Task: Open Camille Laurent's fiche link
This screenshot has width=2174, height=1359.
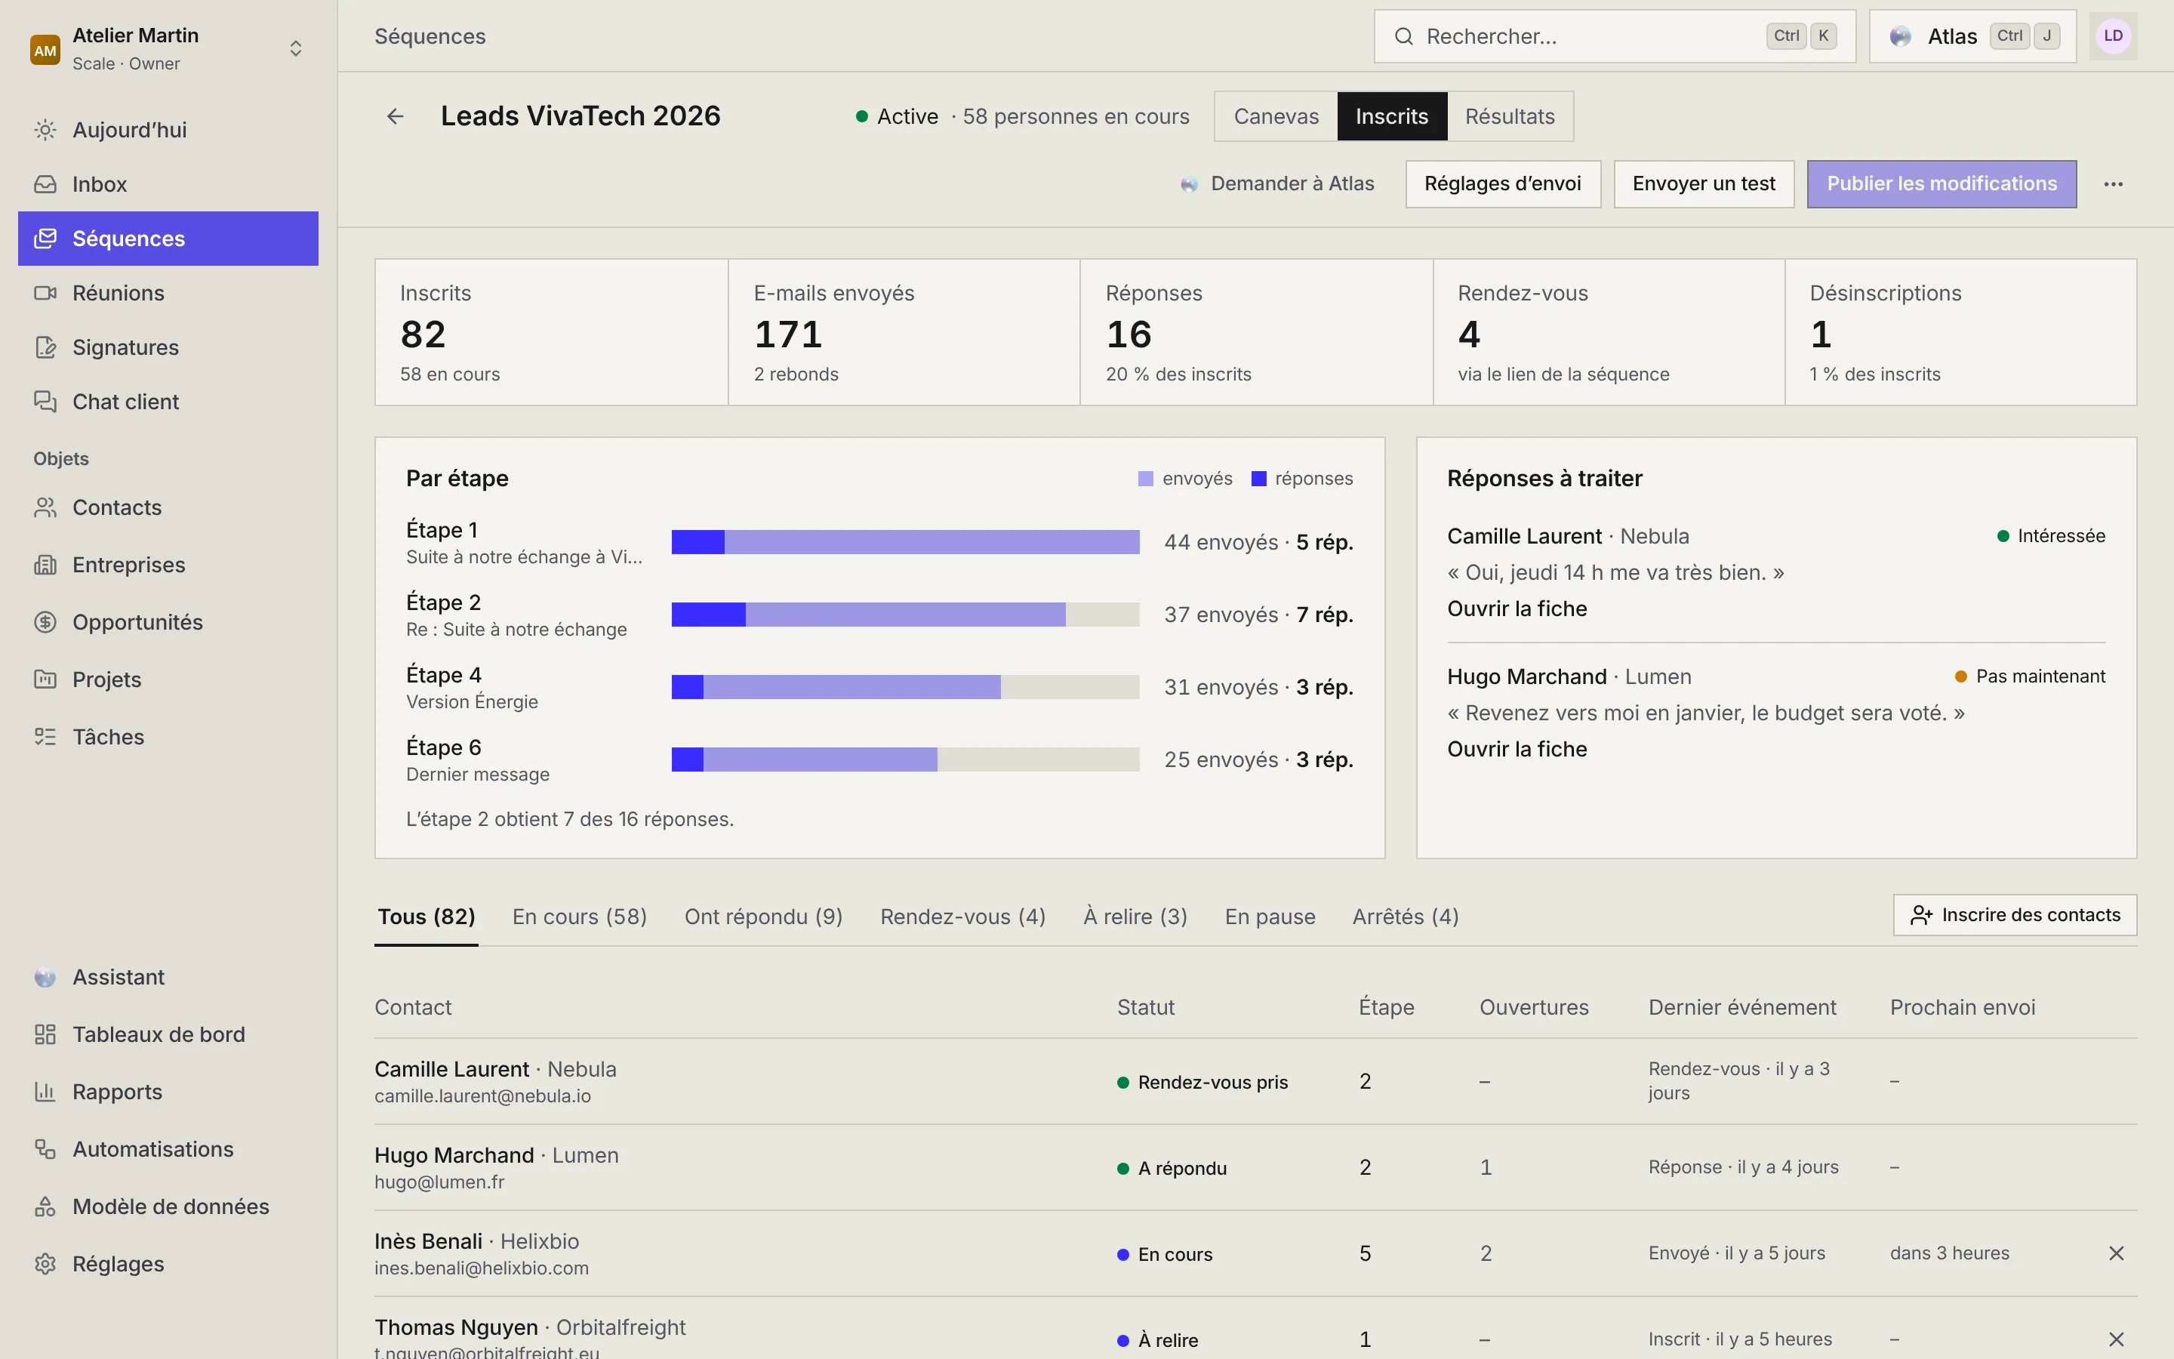Action: pyautogui.click(x=1517, y=609)
